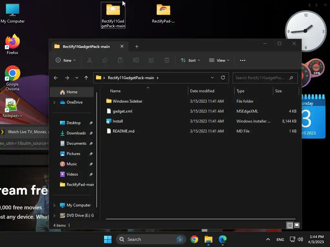
Task: Expand DVD Drive (E:) tree node
Action: [54, 215]
